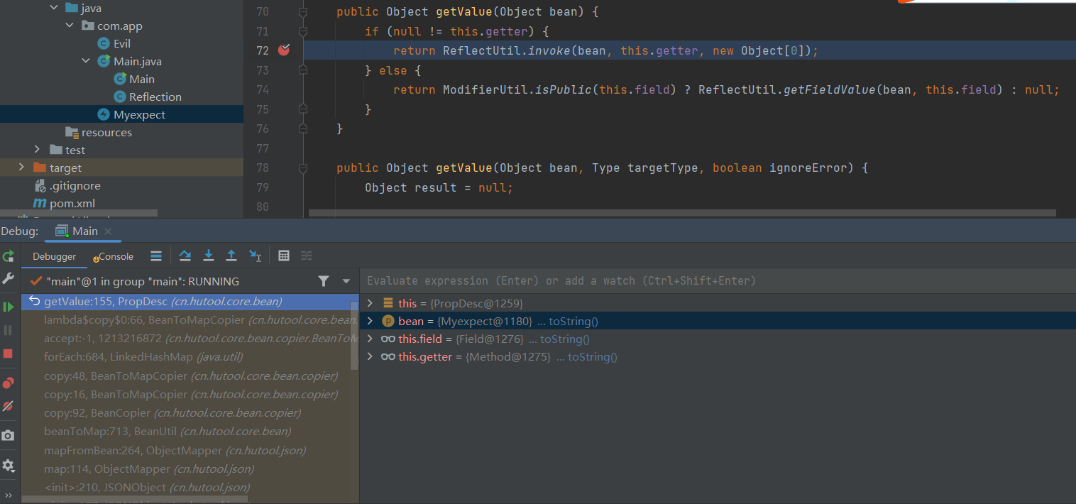
Task: Open the Evaluate Expression calculator icon
Action: tap(284, 256)
